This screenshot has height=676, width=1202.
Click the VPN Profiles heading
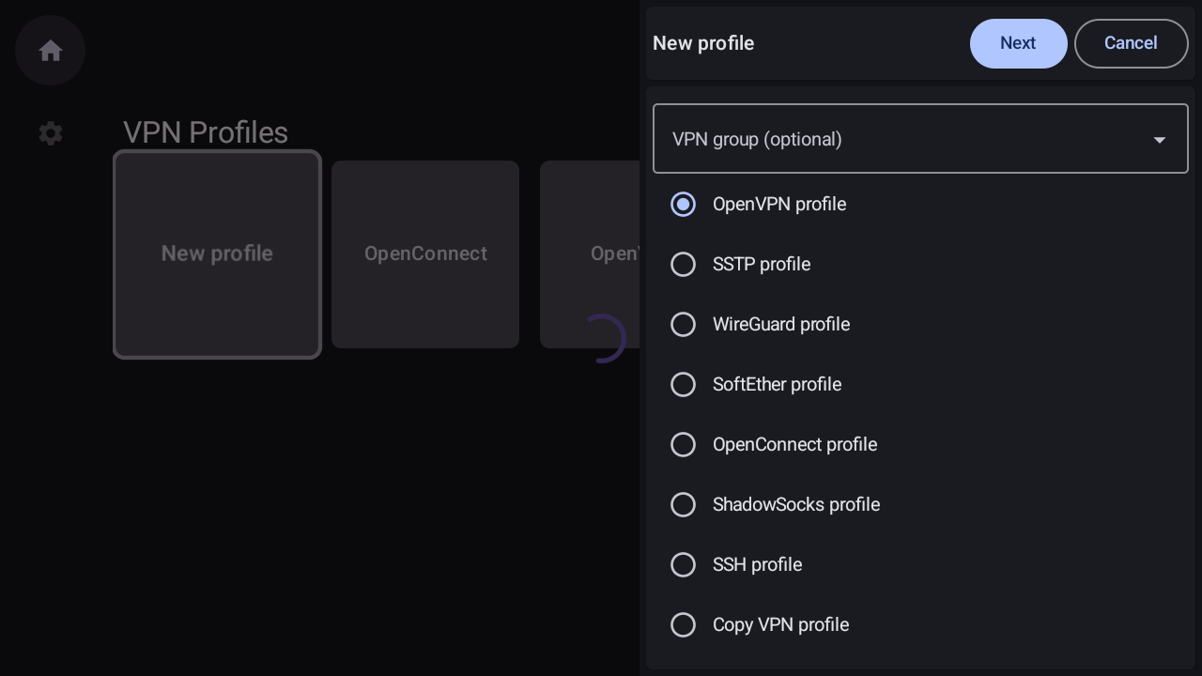click(x=206, y=132)
